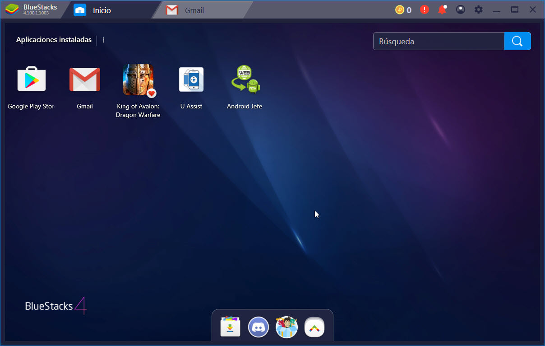Open BlueStacks settings gear
Screen dimensions: 545x346
pos(479,9)
